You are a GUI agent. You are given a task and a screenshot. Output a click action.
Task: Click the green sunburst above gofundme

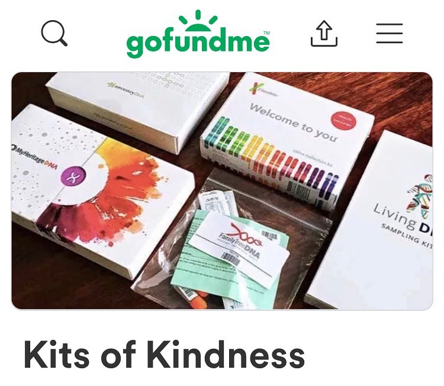click(198, 20)
